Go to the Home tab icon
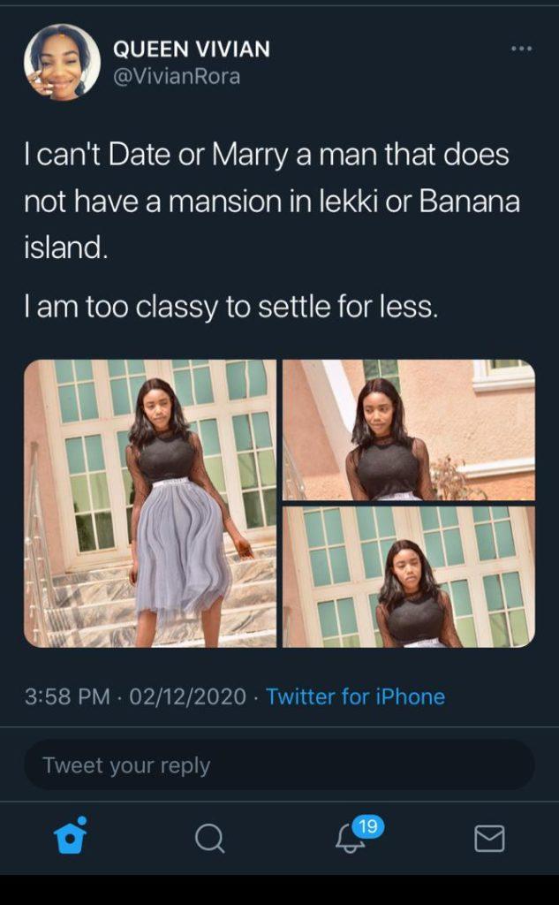 click(x=71, y=836)
